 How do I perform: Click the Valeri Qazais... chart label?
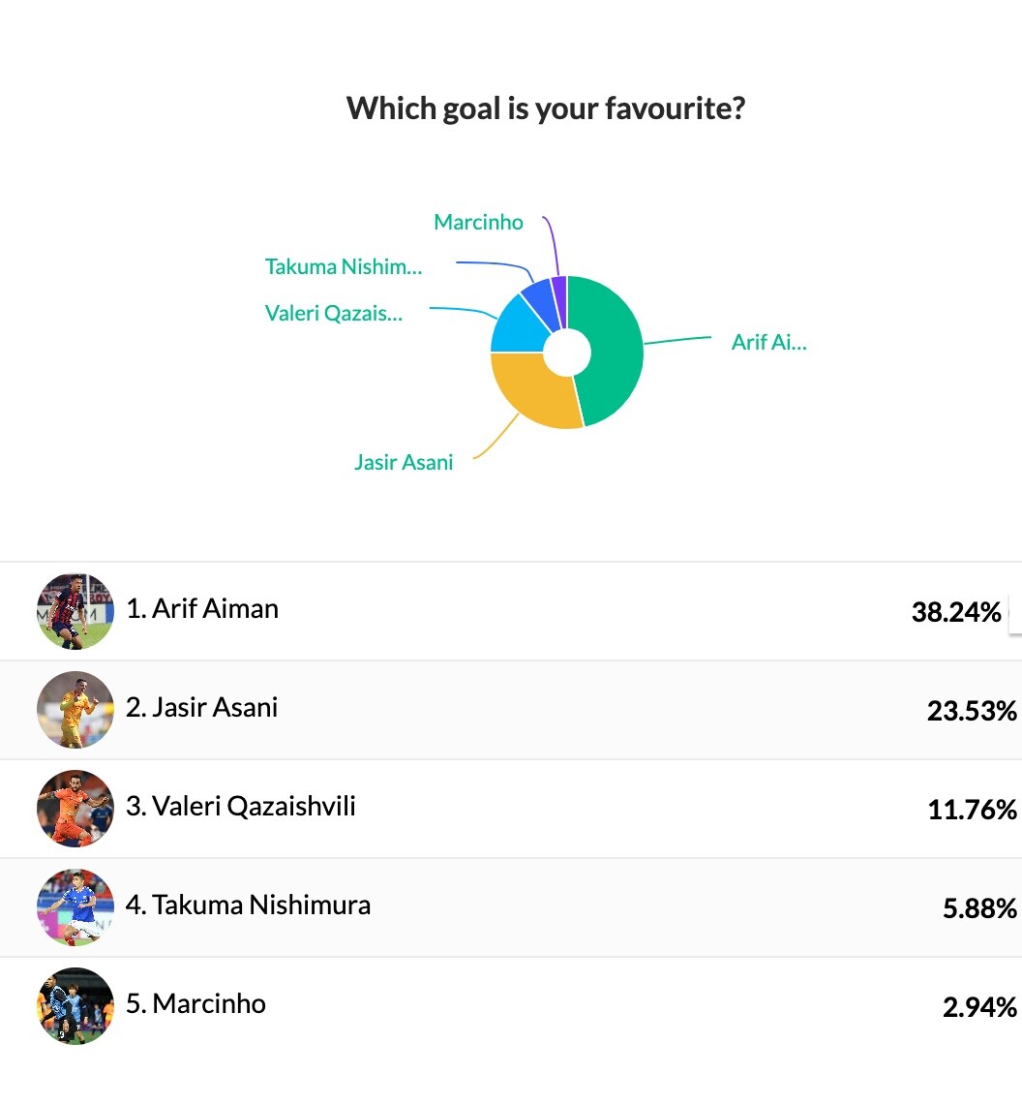334,313
